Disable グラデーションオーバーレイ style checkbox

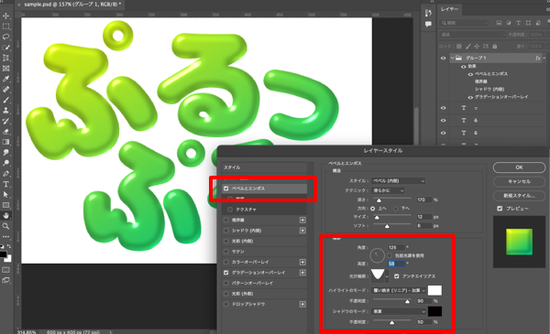[x=225, y=273]
